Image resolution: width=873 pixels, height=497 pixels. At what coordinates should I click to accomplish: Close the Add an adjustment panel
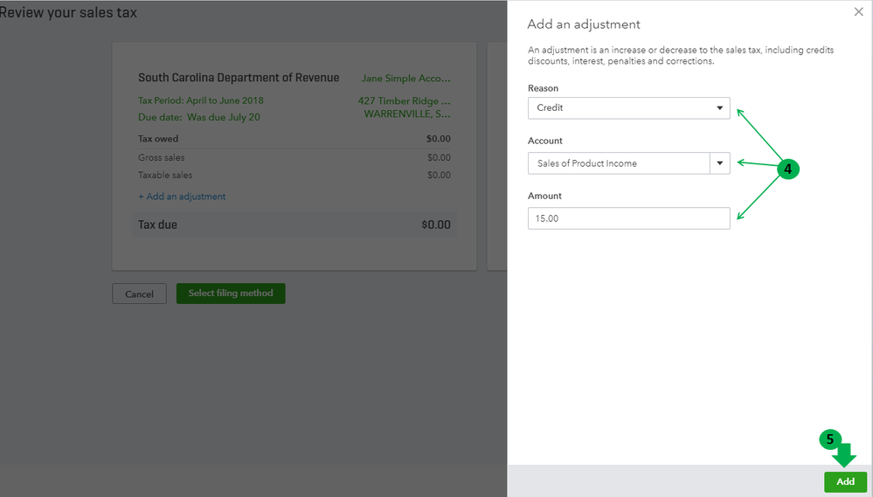pyautogui.click(x=858, y=12)
